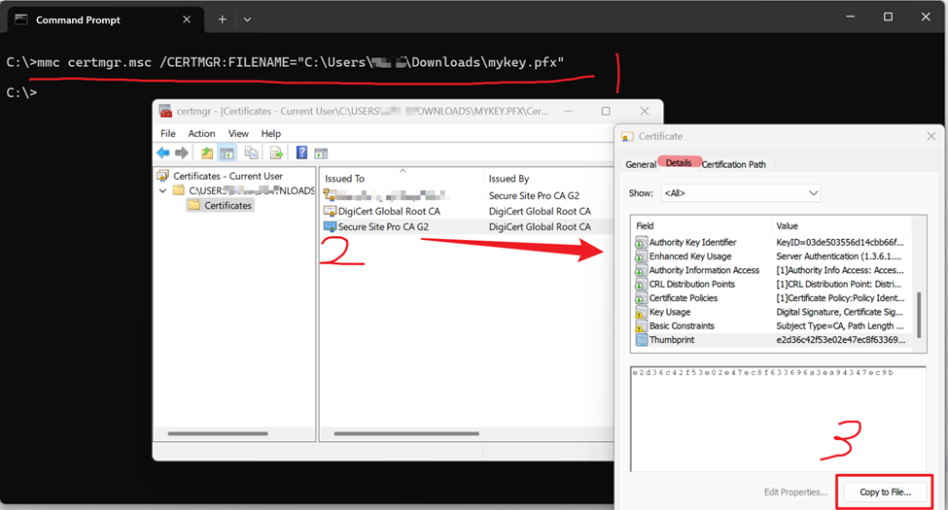Select the Key Usage field row
Viewport: 948px width, 510px height.
click(669, 312)
